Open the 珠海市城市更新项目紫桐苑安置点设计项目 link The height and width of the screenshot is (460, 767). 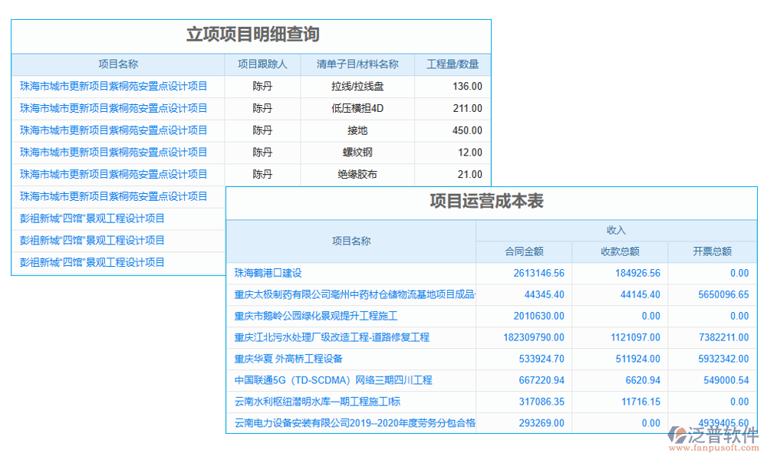(x=115, y=87)
